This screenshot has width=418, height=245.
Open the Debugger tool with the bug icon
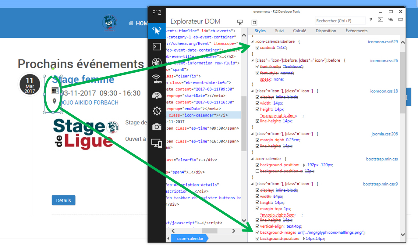pyautogui.click(x=157, y=63)
